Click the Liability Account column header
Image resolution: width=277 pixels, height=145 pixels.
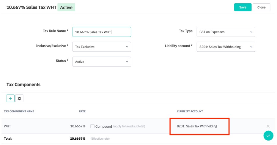(190, 111)
